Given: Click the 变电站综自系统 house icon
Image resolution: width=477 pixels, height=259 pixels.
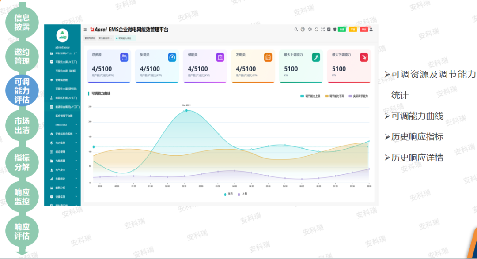Looking at the screenshot, I should pos(51,134).
